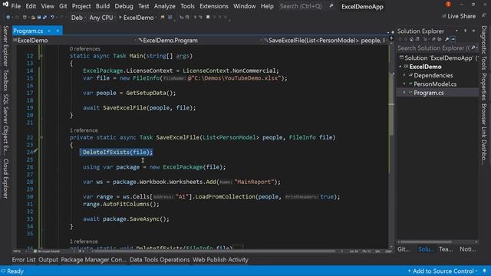Viewport: 491px width, 276px height.
Task: Close the Program.cs tab
Action: pos(58,31)
